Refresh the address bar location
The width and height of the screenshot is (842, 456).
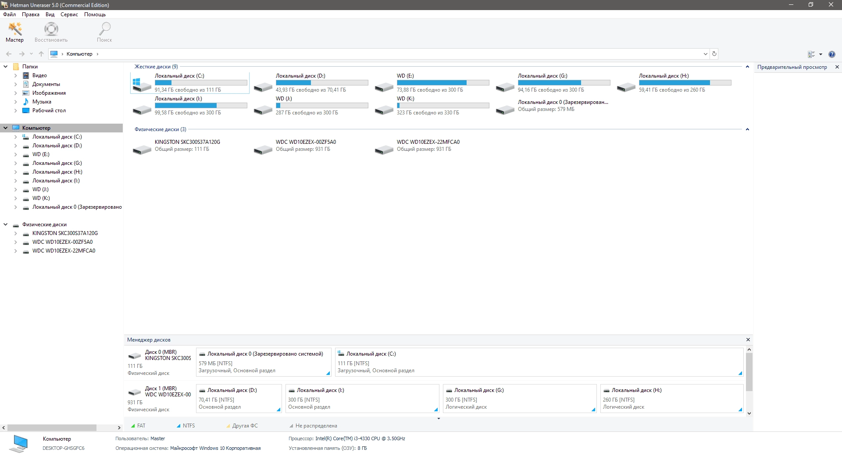[x=714, y=54]
